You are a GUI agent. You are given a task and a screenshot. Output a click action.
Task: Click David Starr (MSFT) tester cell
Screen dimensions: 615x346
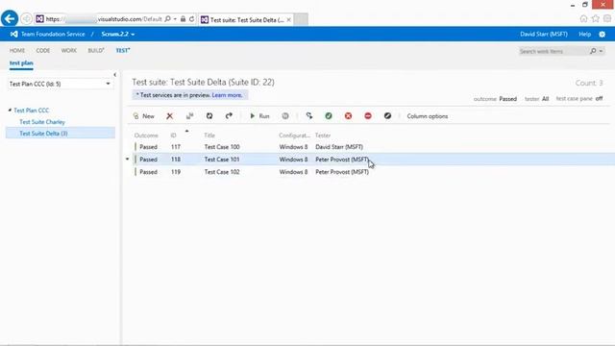(339, 147)
